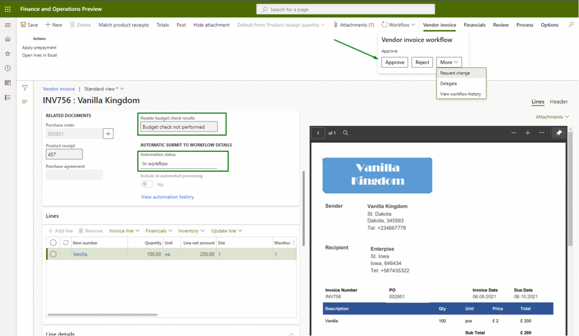Remove the selected invoice line
Image resolution: width=579 pixels, height=336 pixels.
(x=90, y=231)
